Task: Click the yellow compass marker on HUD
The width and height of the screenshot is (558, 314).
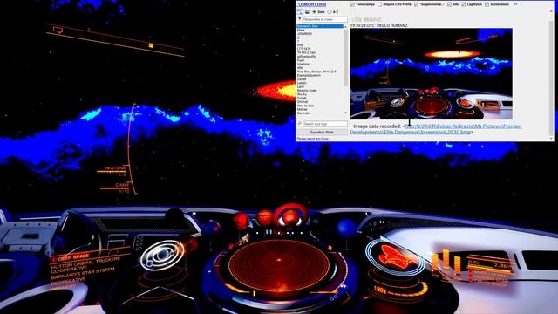Action: [151, 45]
